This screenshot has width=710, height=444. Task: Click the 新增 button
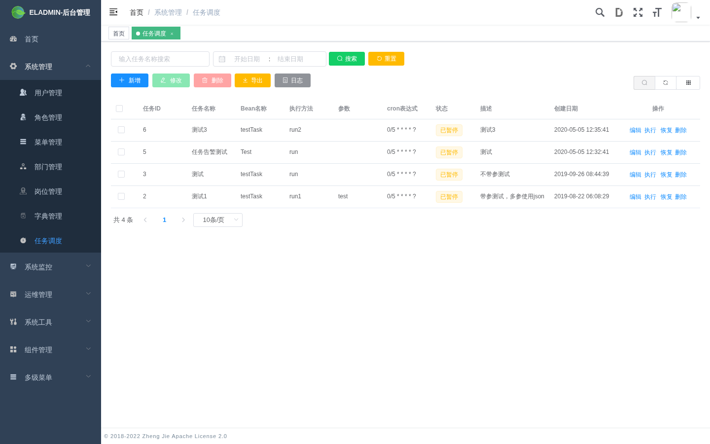click(130, 80)
